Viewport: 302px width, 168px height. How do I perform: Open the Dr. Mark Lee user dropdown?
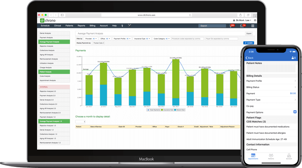tap(242, 20)
